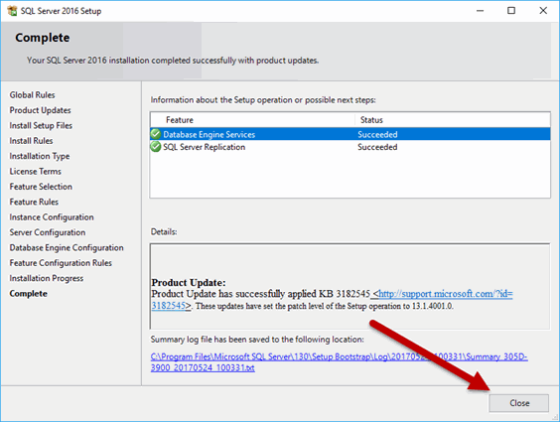Select Install Rules step in sidebar

click(31, 141)
